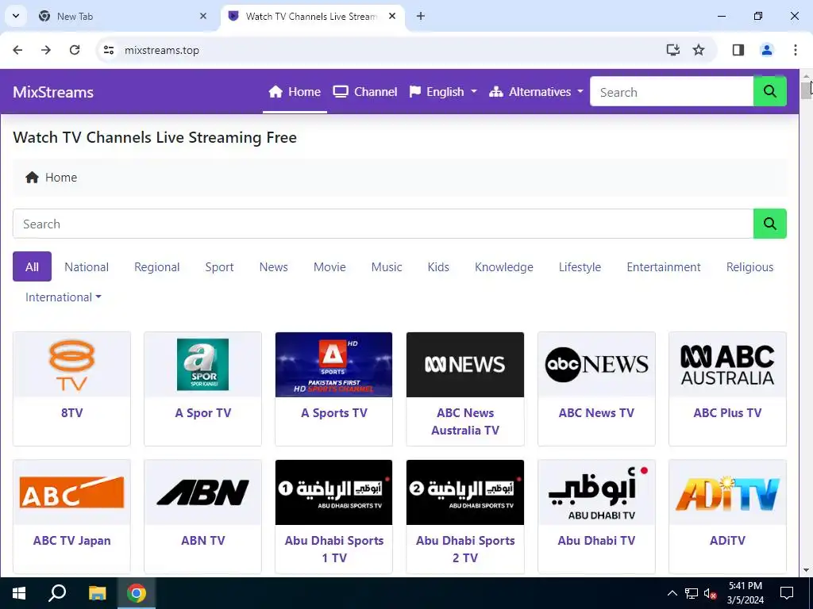This screenshot has width=813, height=609.
Task: Click the network icon in the system tray
Action: click(692, 593)
